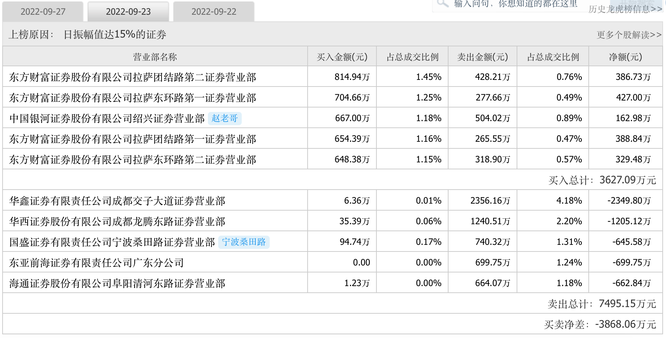Switch to the 2022-09-27 date tab

(43, 12)
